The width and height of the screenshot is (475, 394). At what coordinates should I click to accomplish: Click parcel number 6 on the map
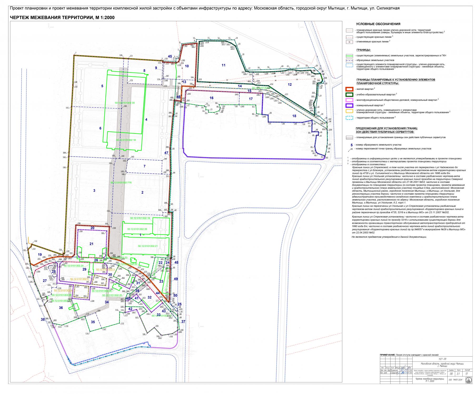pos(100,128)
